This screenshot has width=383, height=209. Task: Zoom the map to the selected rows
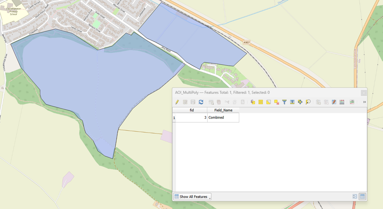(x=308, y=102)
